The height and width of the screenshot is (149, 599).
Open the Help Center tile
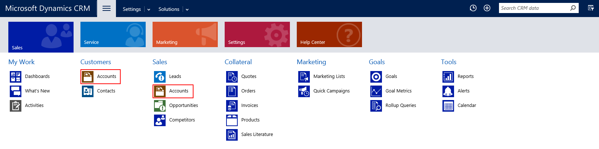[x=329, y=34]
